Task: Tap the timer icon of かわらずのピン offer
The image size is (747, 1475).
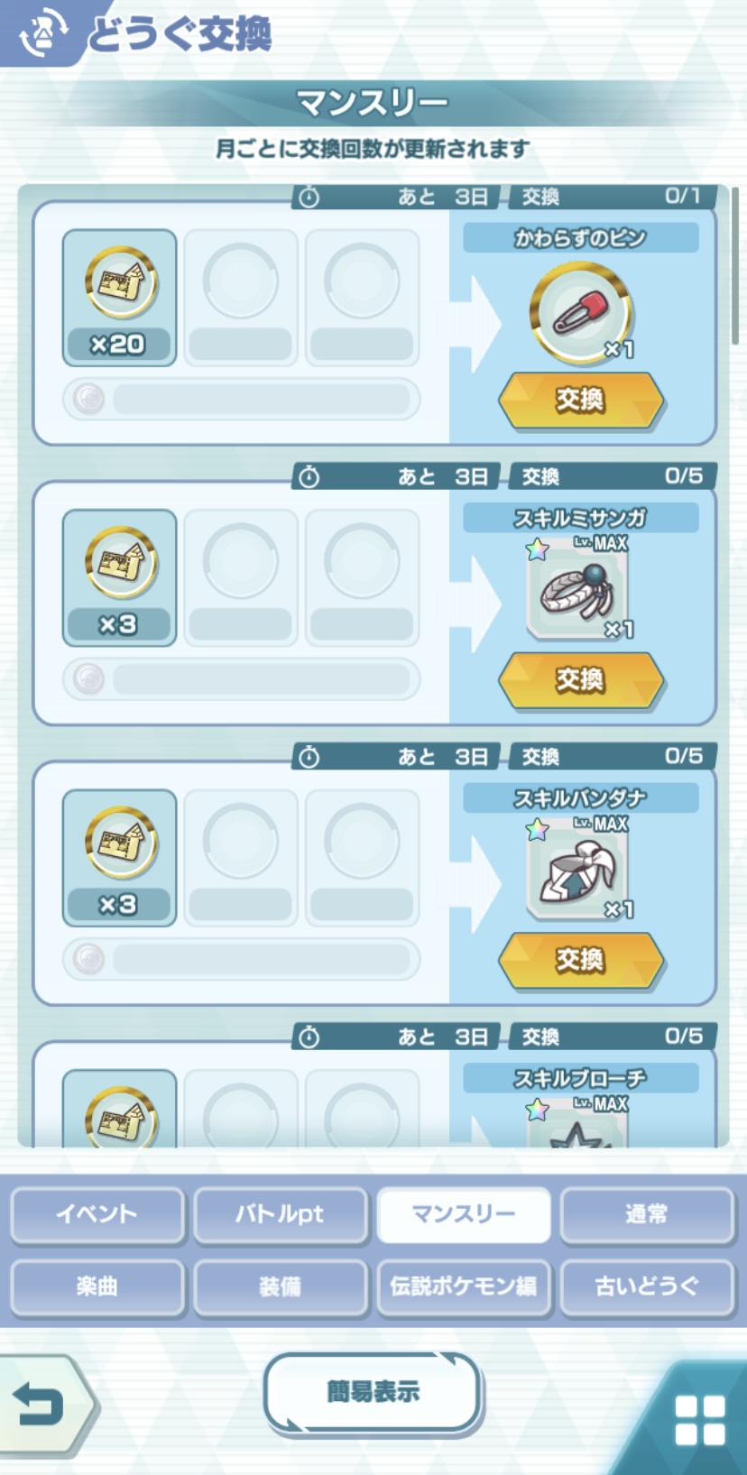Action: click(309, 197)
